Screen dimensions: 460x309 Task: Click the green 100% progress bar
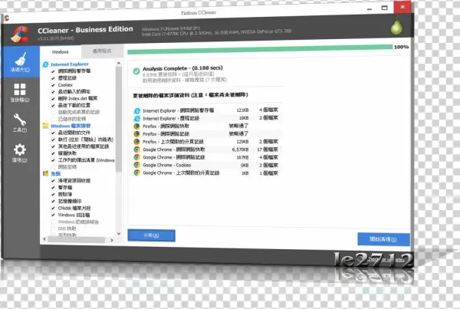(259, 48)
